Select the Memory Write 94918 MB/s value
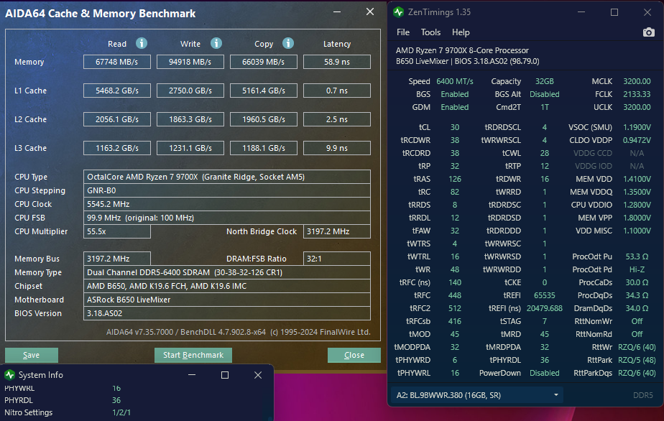664x421 pixels. [190, 62]
